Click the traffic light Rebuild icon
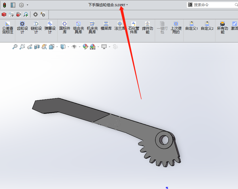This screenshot has width=238, height=189. (x=5, y=5)
